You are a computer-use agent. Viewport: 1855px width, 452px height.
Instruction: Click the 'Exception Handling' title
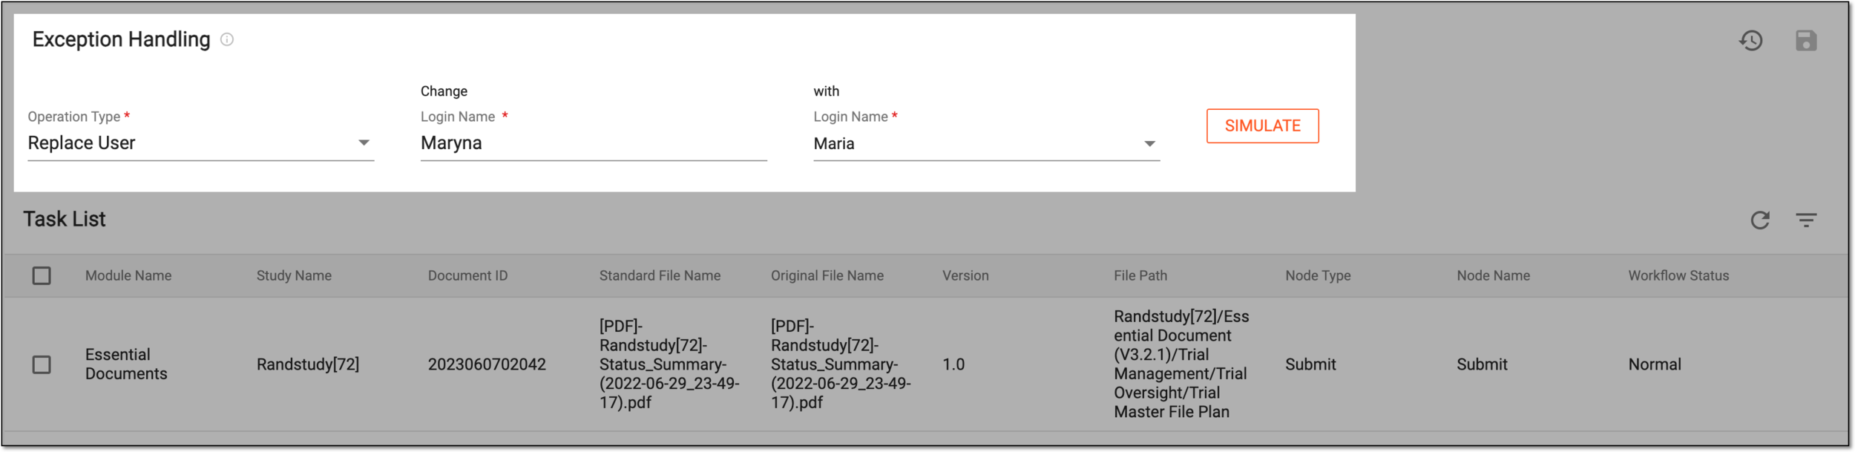pyautogui.click(x=122, y=39)
